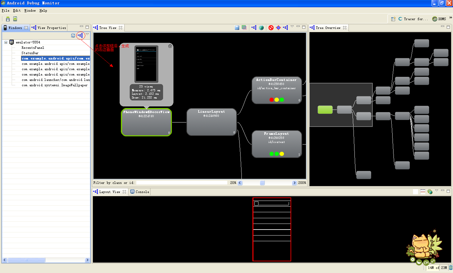Screen dimensions: 453x273
Task: Select com.android.launcher window entry
Action: [x=56, y=80]
